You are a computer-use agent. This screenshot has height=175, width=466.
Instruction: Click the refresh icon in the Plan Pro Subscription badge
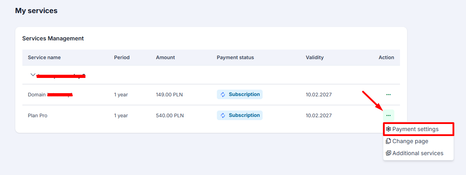pyautogui.click(x=223, y=115)
